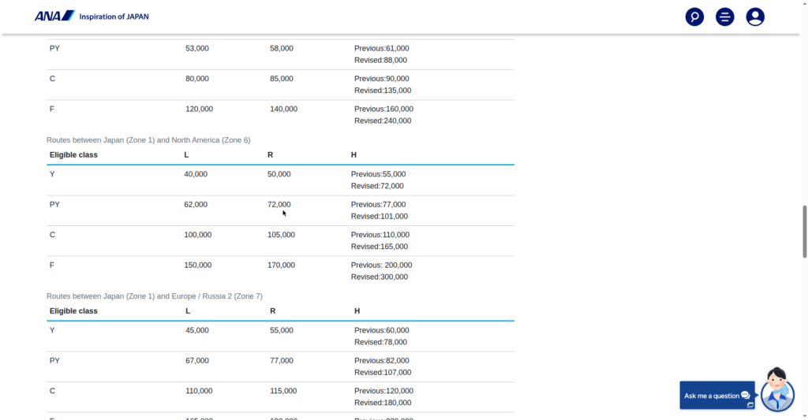Screen dimensions: 808x420
Task: Open the hamburger menu icon
Action: [724, 17]
